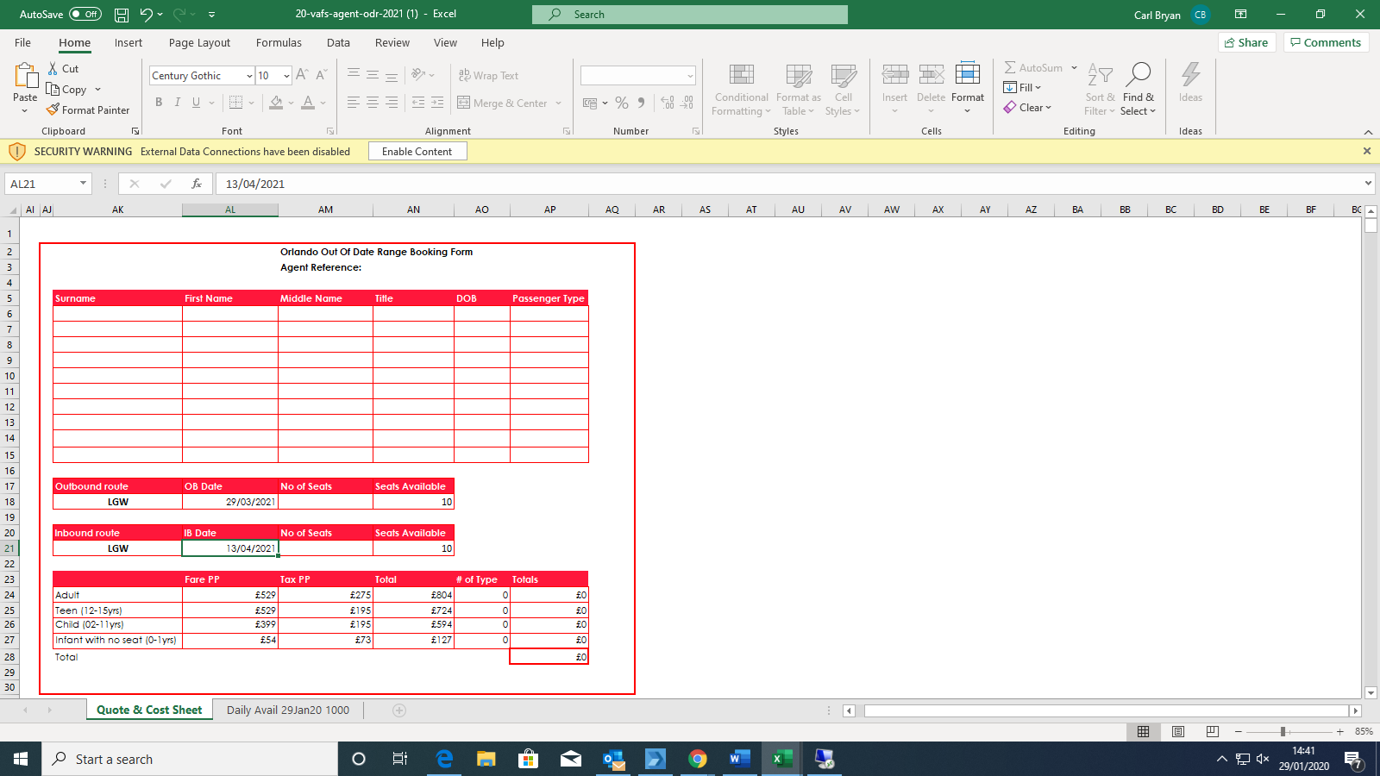
Task: Click the Format Painter brush icon
Action: click(x=53, y=110)
